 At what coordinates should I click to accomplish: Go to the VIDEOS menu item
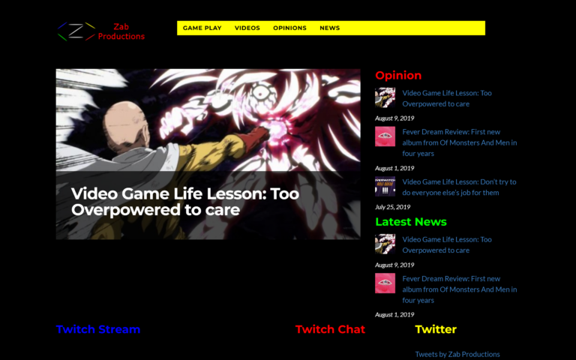(x=247, y=28)
